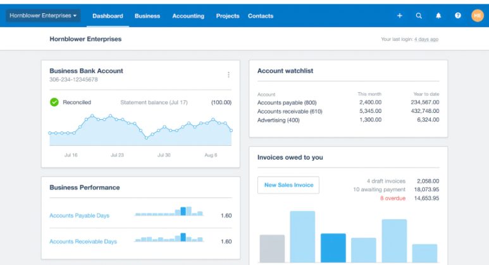Open the Contacts menu
This screenshot has height=265, width=489.
point(261,16)
